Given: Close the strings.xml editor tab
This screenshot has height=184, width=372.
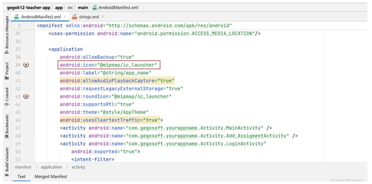Looking at the screenshot, I should [x=103, y=17].
